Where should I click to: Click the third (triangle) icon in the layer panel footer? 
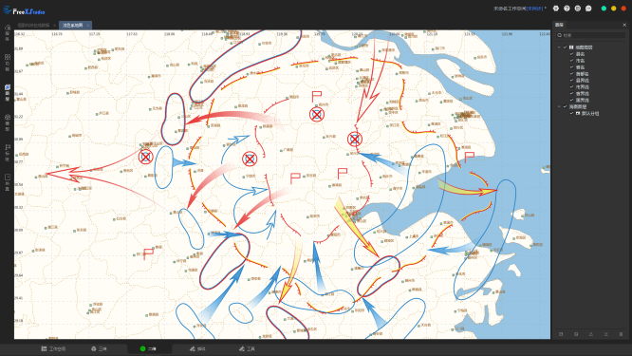[591, 334]
